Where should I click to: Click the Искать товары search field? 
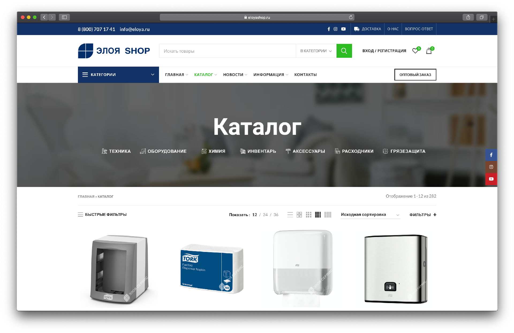click(x=227, y=51)
